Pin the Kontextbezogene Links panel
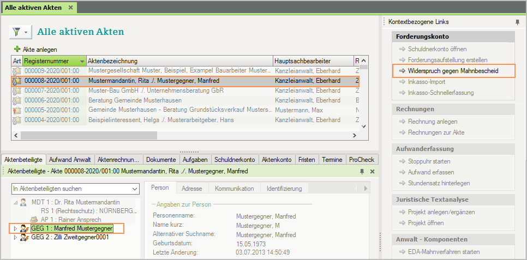527x260 pixels. (x=517, y=22)
